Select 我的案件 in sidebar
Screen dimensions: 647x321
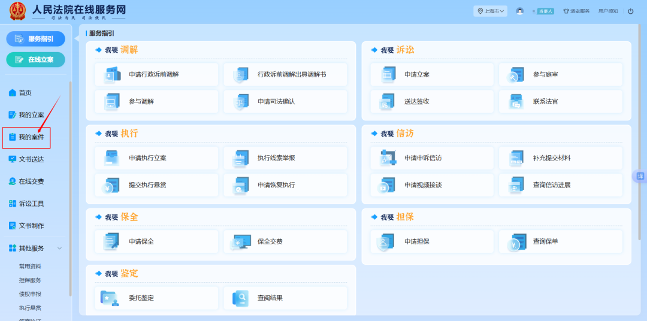click(x=26, y=137)
